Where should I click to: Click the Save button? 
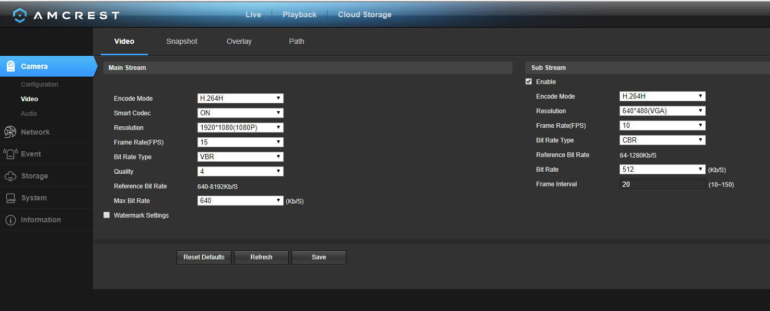[x=319, y=257]
